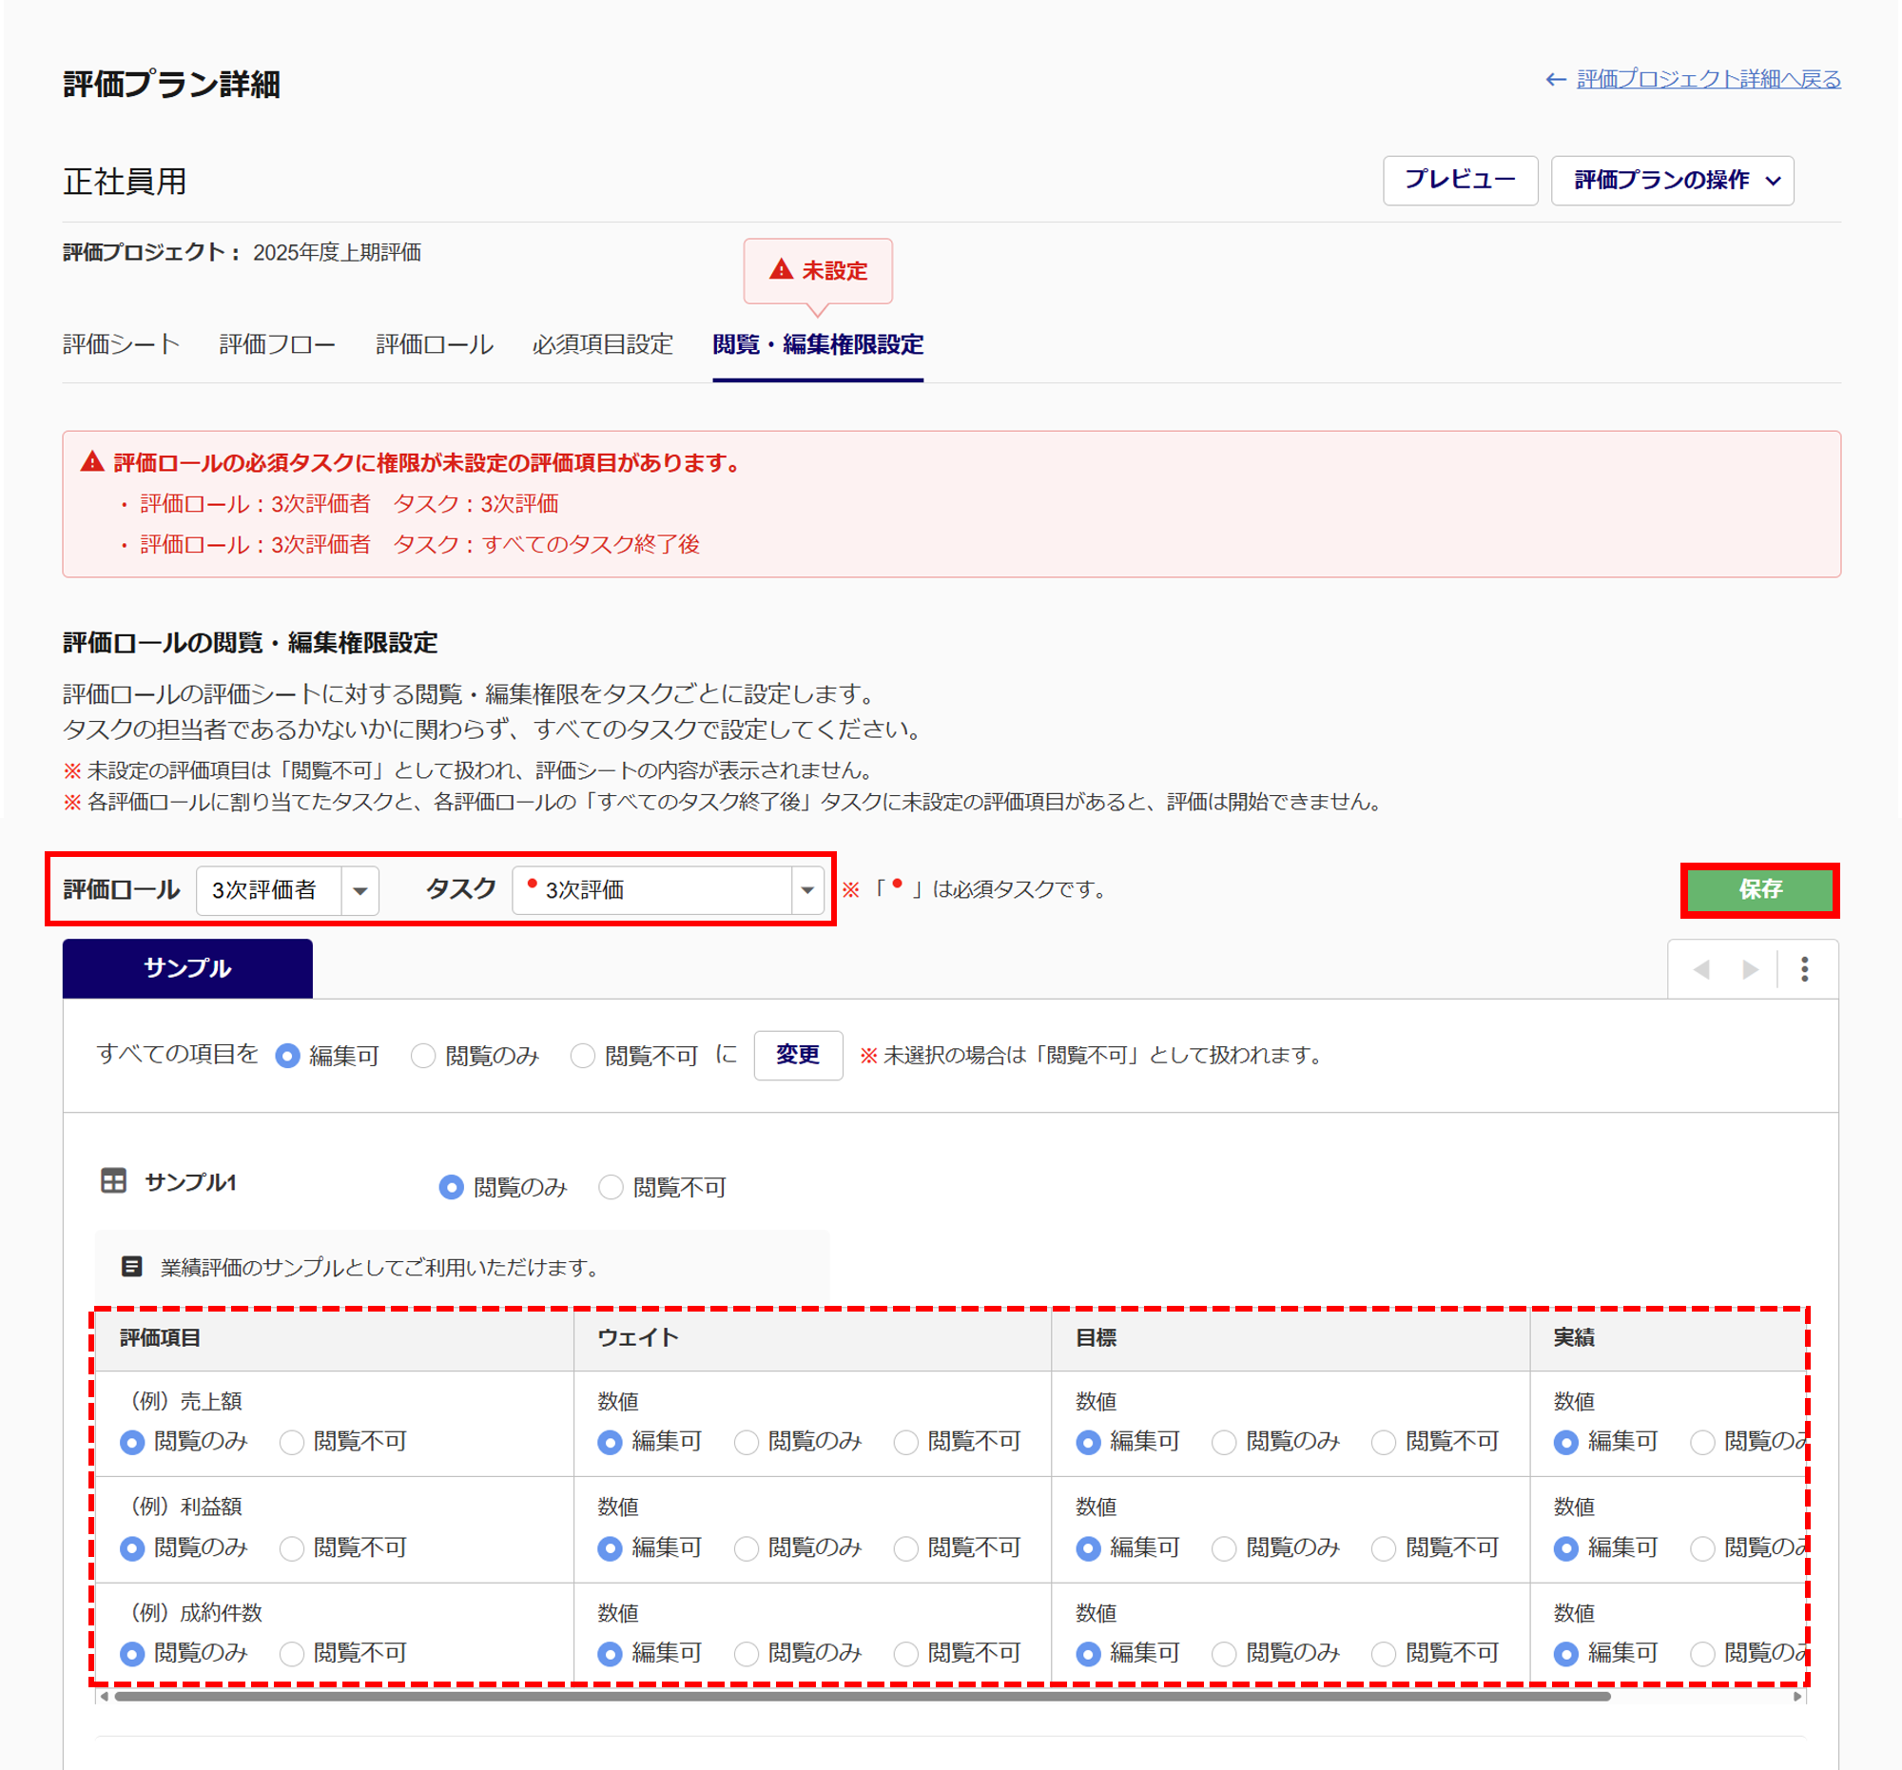
Task: Select 閲覧のみ radio for all items
Action: tap(423, 1056)
